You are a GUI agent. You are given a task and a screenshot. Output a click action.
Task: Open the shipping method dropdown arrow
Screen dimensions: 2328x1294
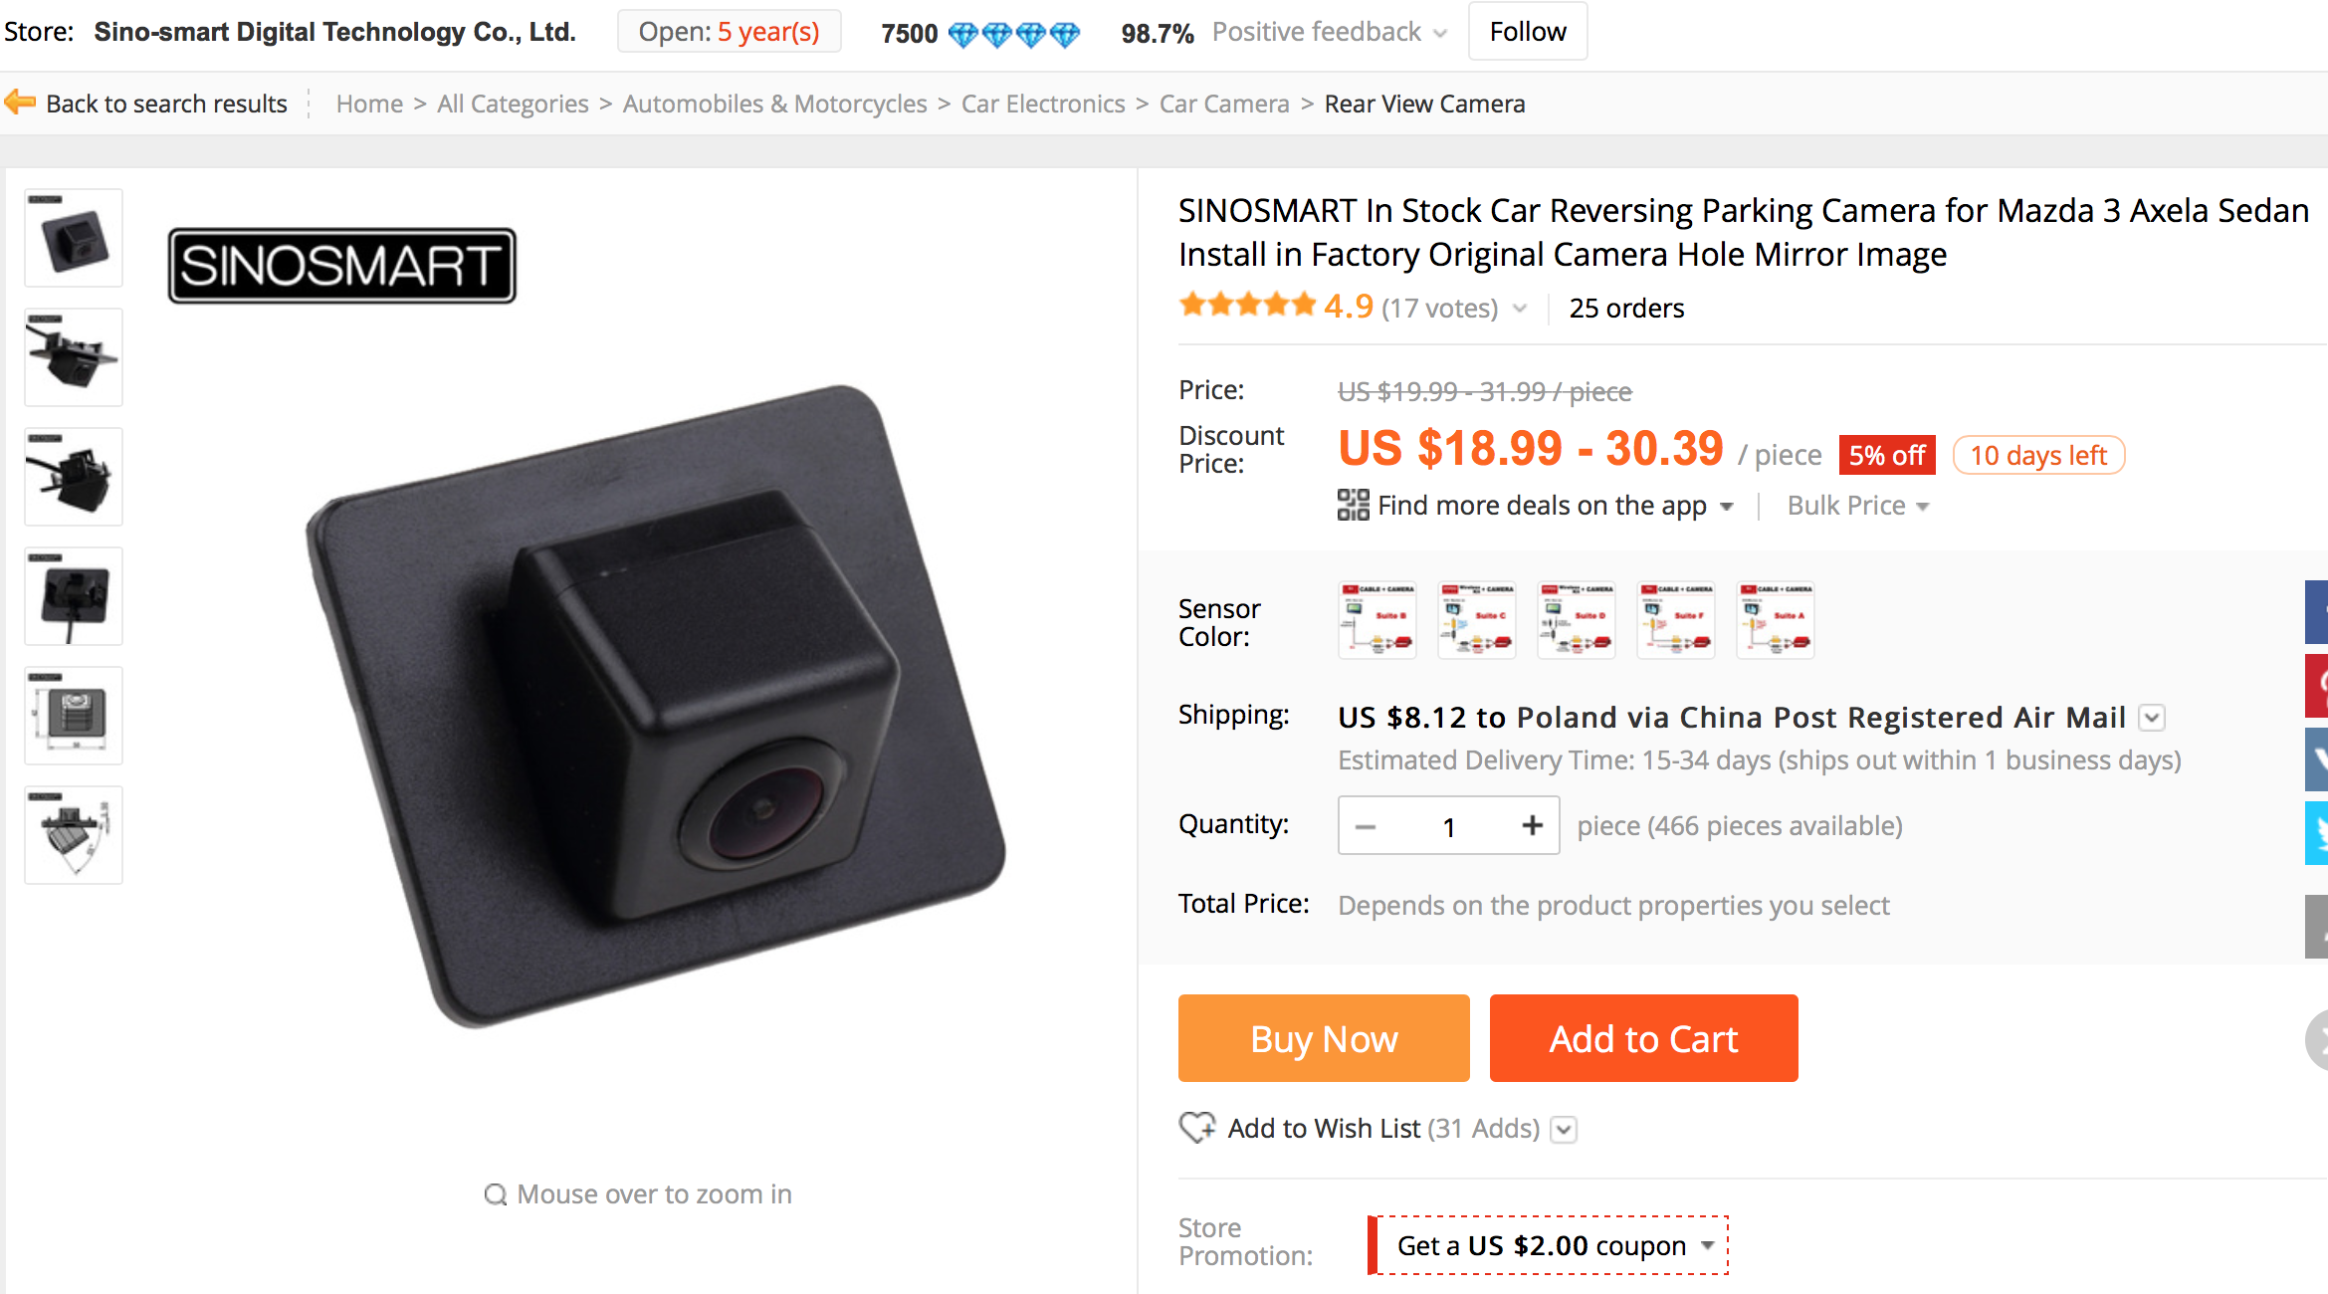2152,718
